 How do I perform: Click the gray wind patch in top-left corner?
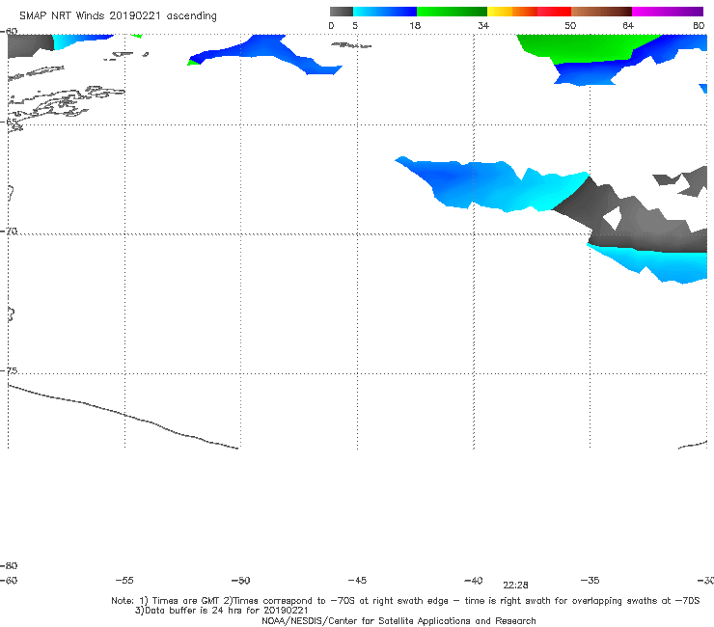click(x=30, y=44)
